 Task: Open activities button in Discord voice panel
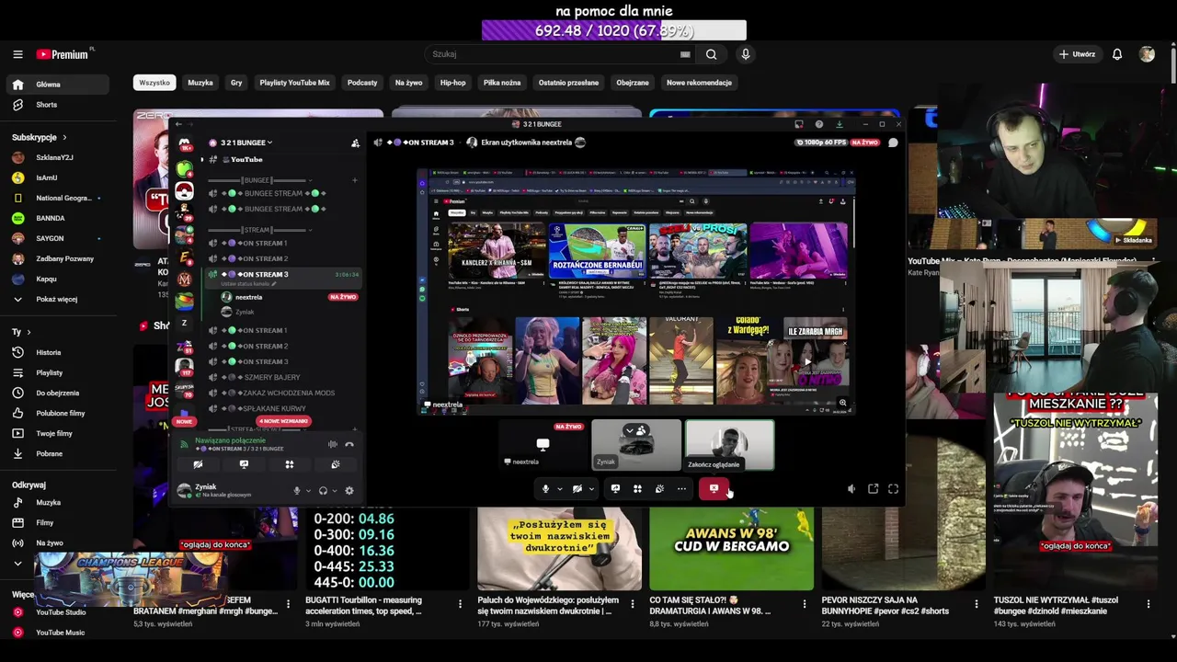(290, 464)
